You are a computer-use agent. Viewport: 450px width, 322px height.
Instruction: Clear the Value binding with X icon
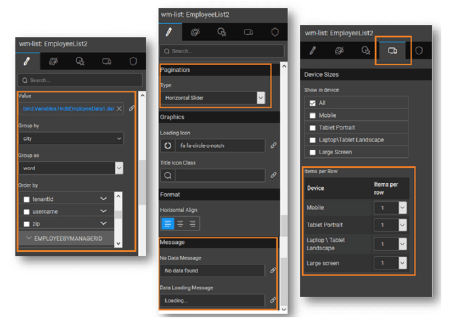[x=120, y=109]
